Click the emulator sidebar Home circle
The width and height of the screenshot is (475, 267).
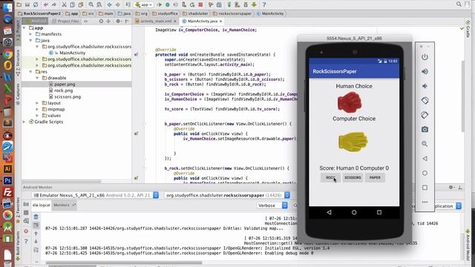coord(425,173)
